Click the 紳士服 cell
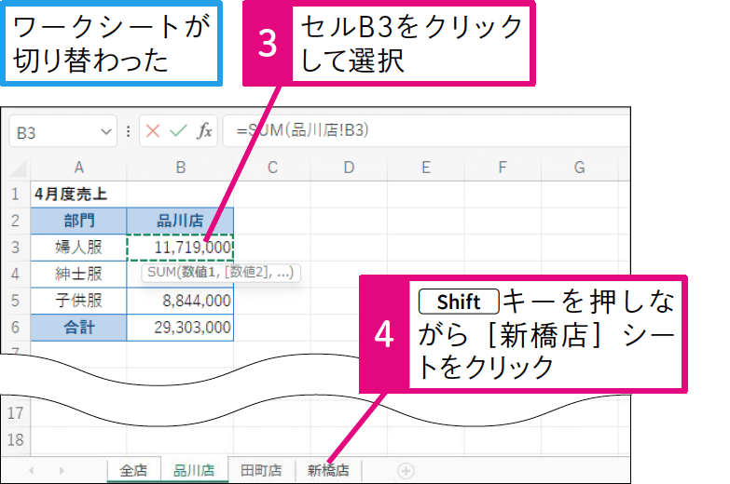730x484 pixels. 78,274
